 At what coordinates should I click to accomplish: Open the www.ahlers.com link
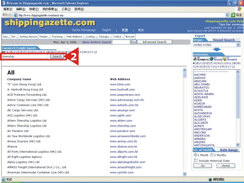pos(121,120)
